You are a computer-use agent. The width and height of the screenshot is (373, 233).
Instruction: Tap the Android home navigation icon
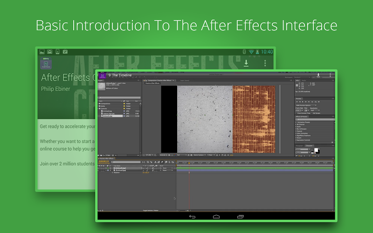coord(216,217)
